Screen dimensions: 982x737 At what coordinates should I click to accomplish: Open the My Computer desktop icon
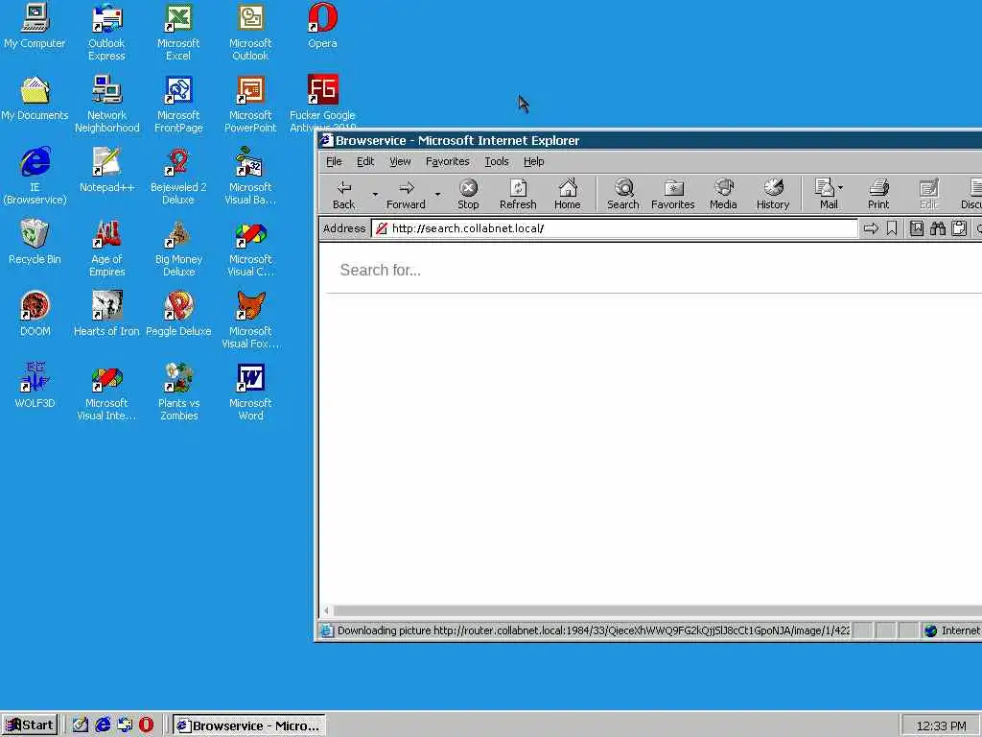pos(35,26)
